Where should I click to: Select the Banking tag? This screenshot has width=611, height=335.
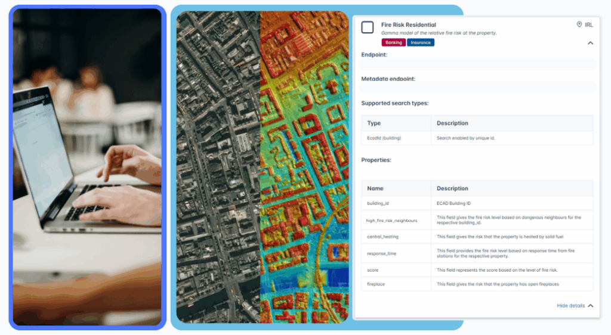point(393,43)
